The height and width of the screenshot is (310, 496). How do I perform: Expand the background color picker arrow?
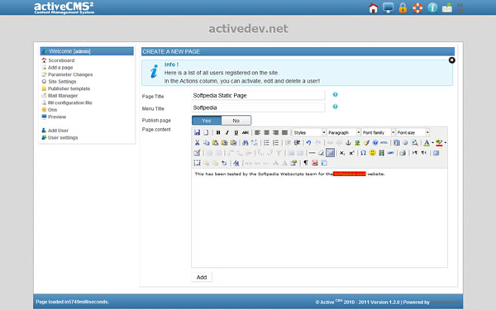click(446, 143)
